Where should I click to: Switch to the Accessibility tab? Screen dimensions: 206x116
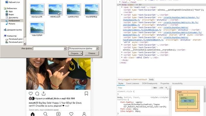point(177,83)
